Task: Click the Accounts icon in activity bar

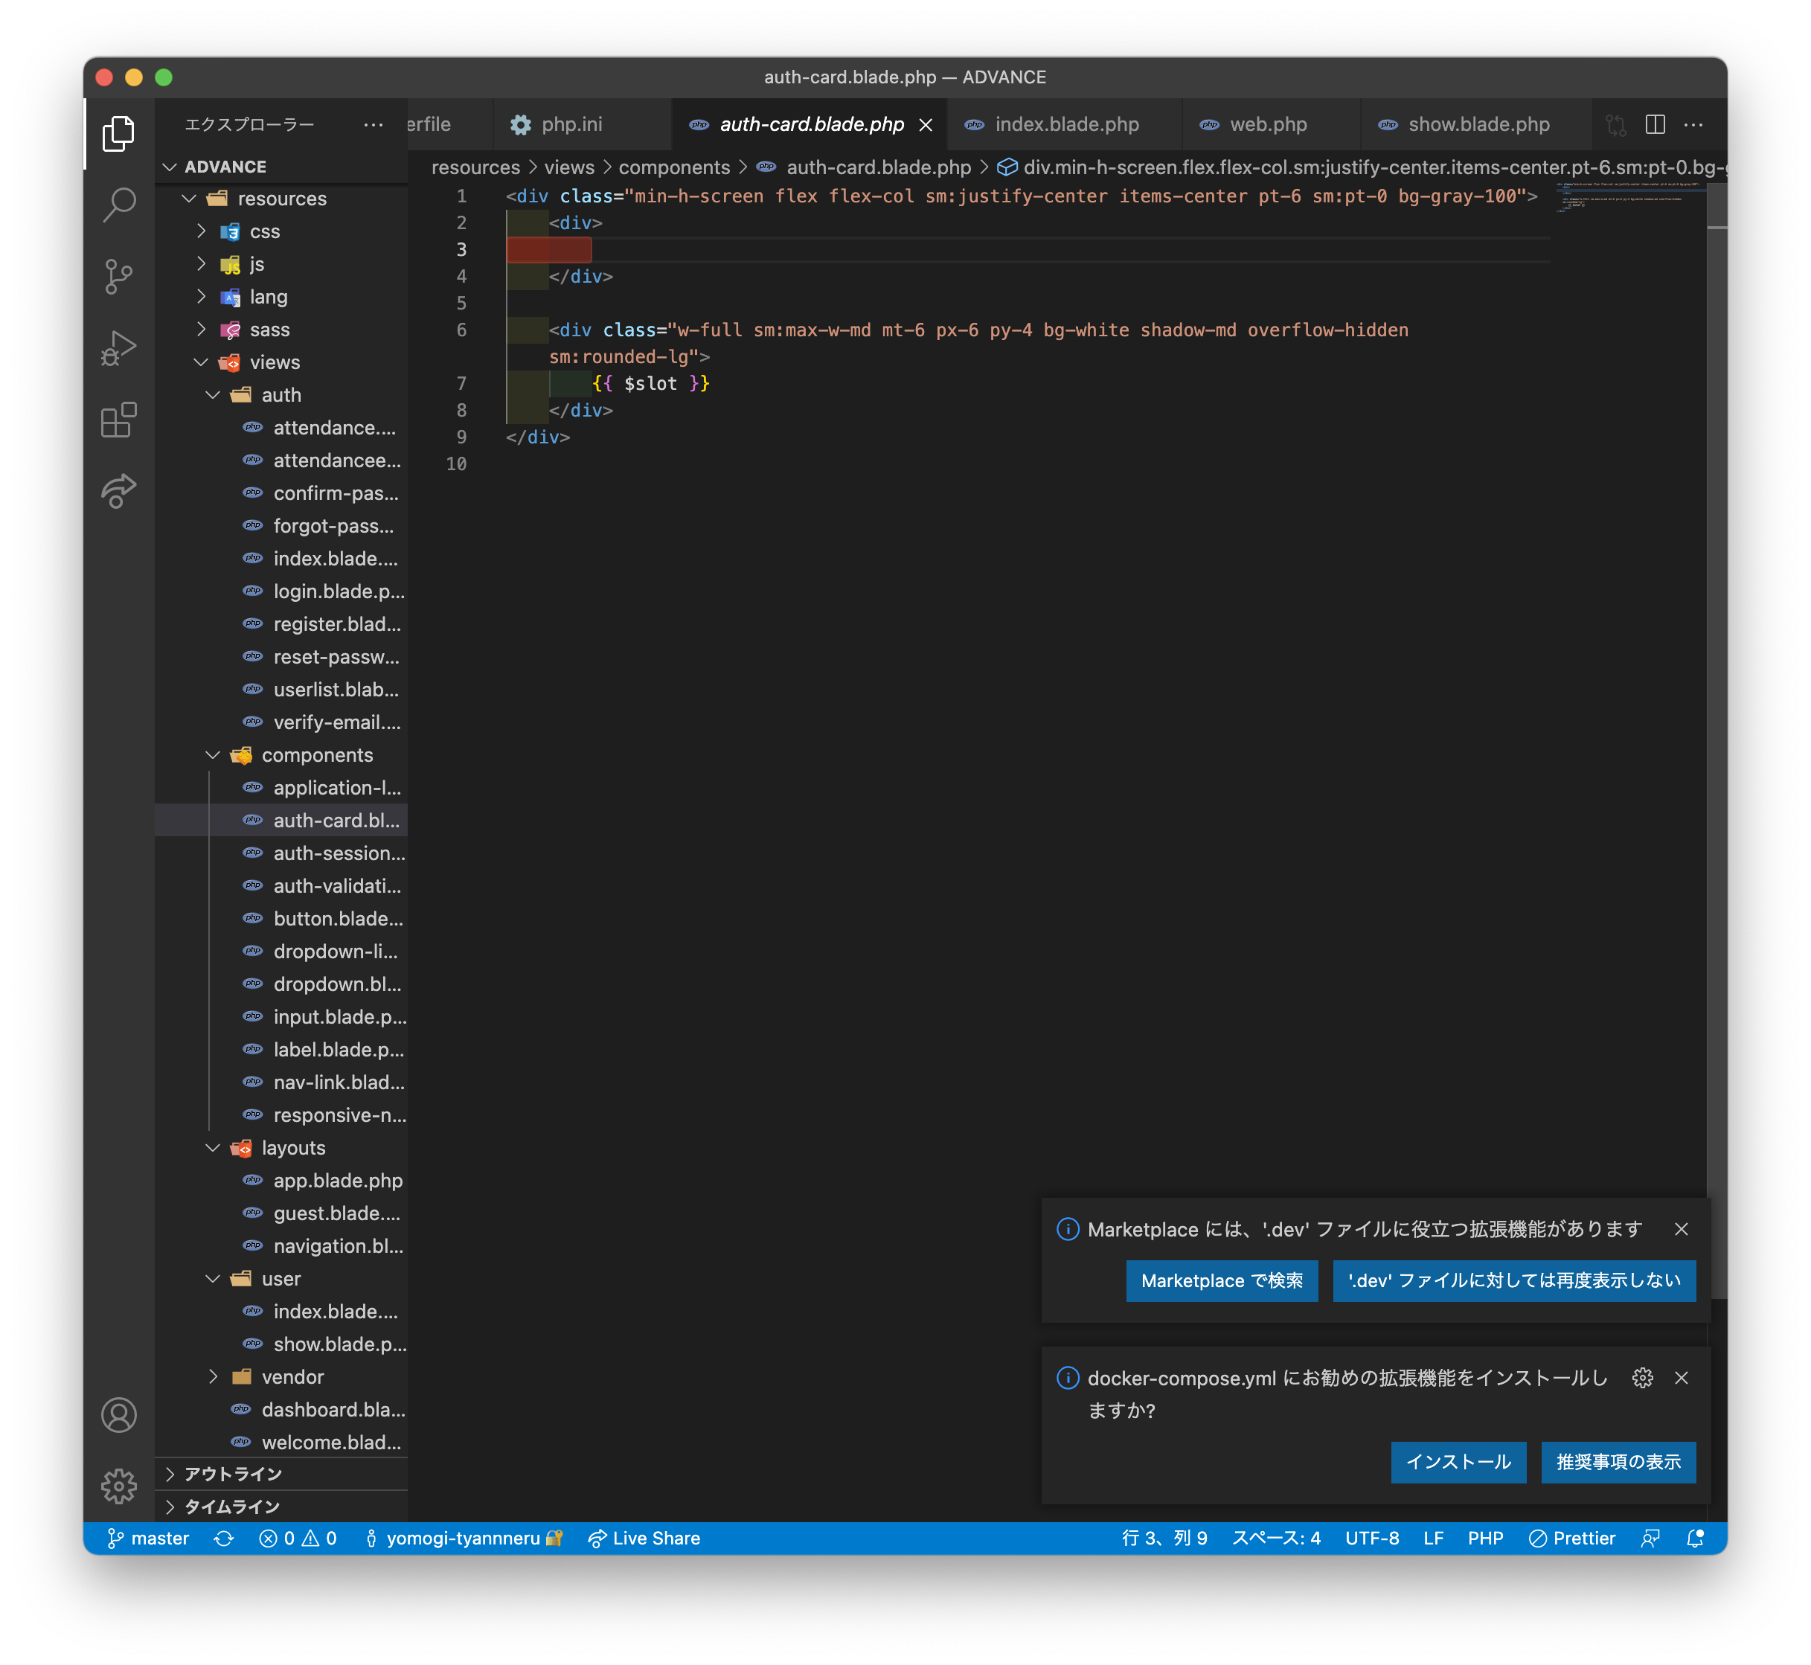Action: pyautogui.click(x=119, y=1414)
